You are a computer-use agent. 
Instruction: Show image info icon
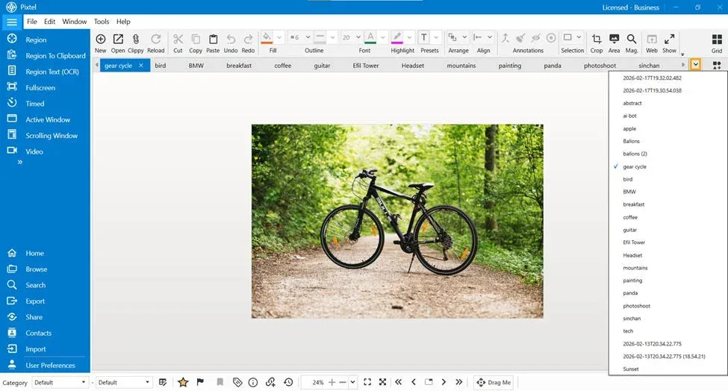pyautogui.click(x=253, y=382)
